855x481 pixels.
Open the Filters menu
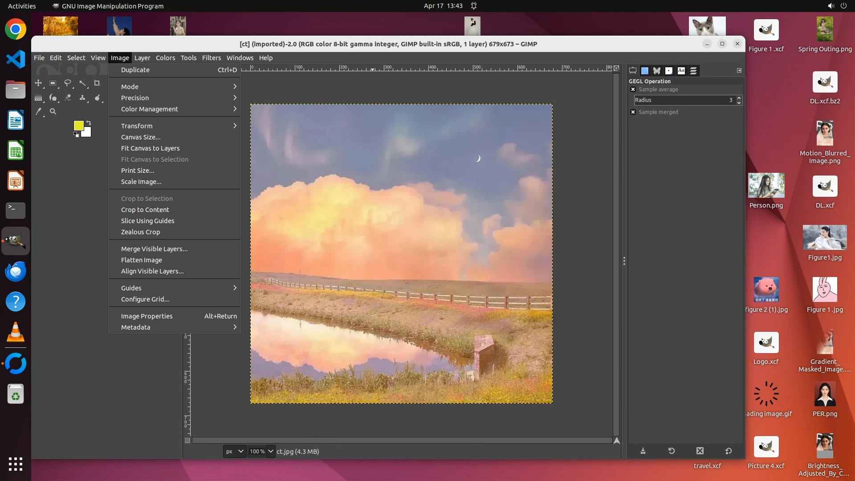click(x=211, y=58)
